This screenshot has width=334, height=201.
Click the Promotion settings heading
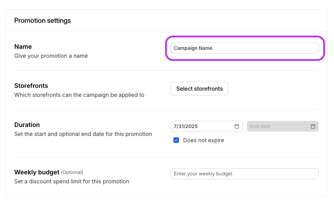(x=43, y=20)
